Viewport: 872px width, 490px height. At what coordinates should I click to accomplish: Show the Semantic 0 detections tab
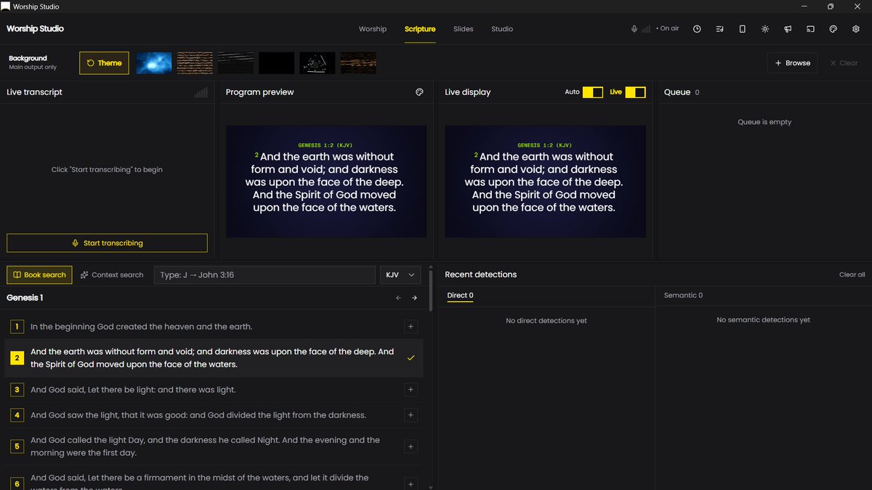pos(683,295)
